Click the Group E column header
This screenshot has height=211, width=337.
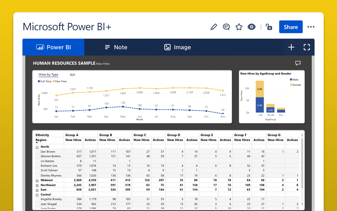(207, 135)
